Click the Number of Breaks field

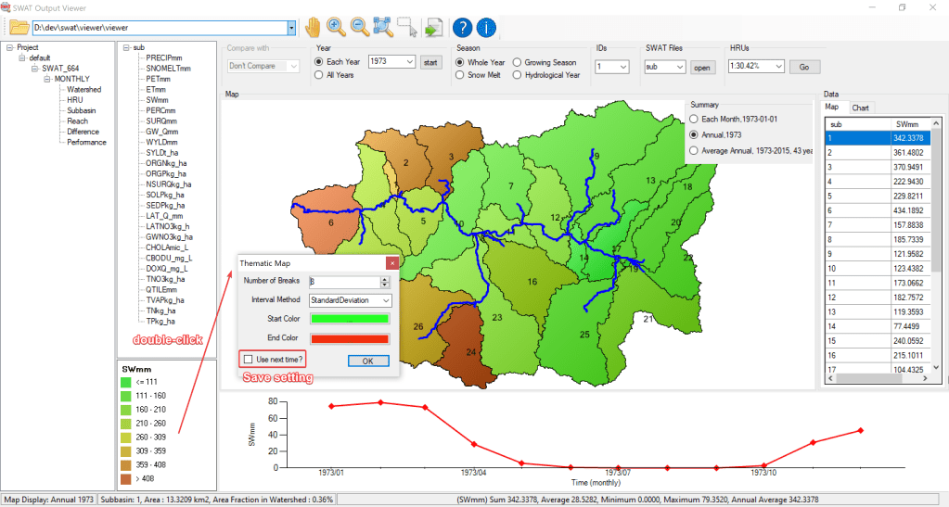pyautogui.click(x=344, y=282)
